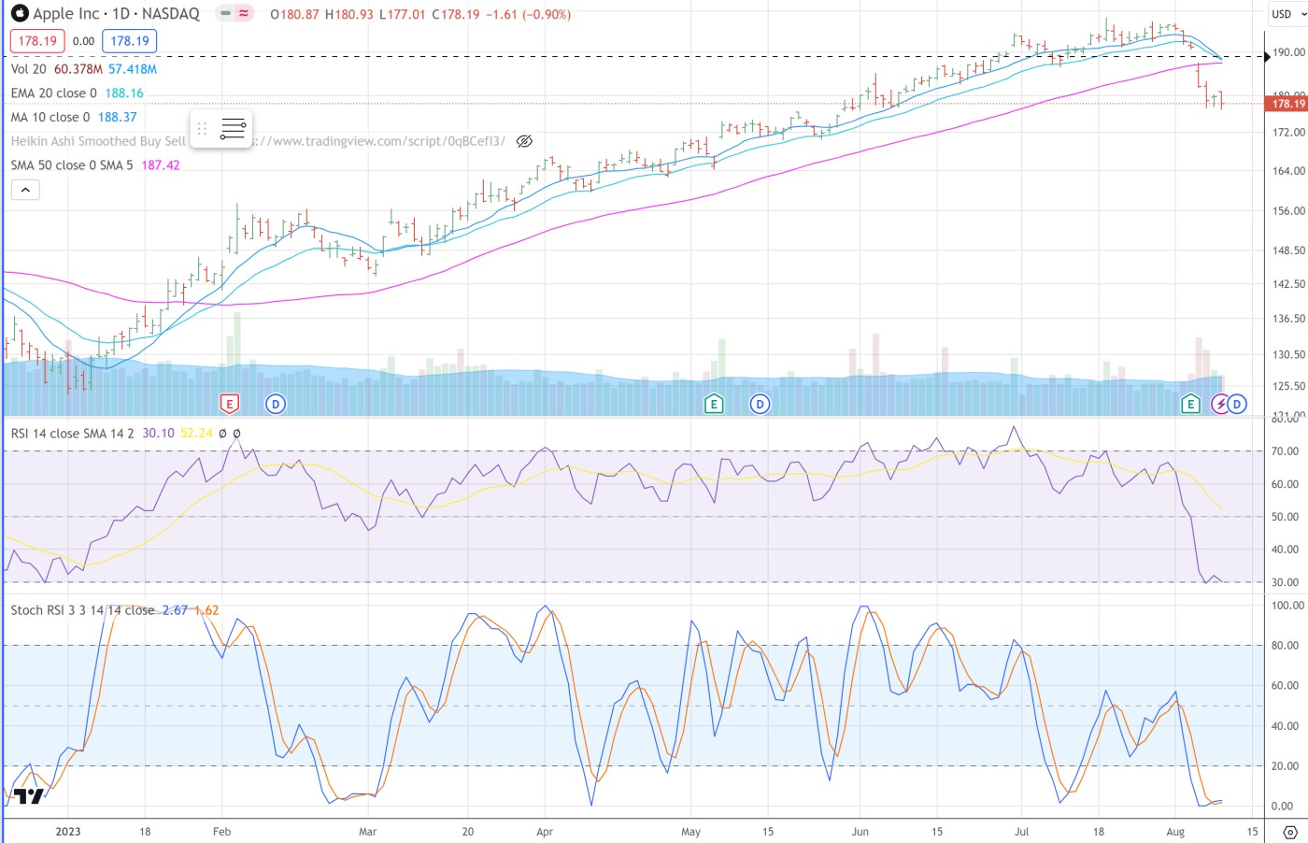Viewport: 1308px width, 843px height.
Task: Click the Stoch RSI value 2.67
Action: [175, 610]
